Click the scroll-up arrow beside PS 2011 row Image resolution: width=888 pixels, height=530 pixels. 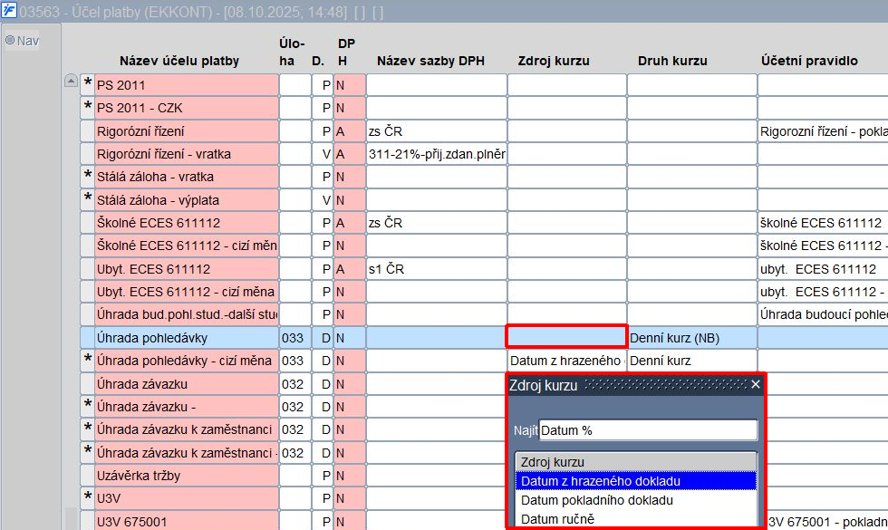(x=71, y=81)
